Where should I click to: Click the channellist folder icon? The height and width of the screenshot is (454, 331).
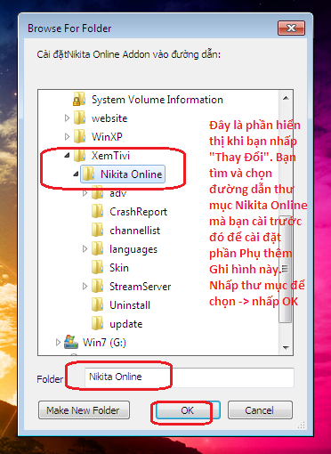pos(97,231)
